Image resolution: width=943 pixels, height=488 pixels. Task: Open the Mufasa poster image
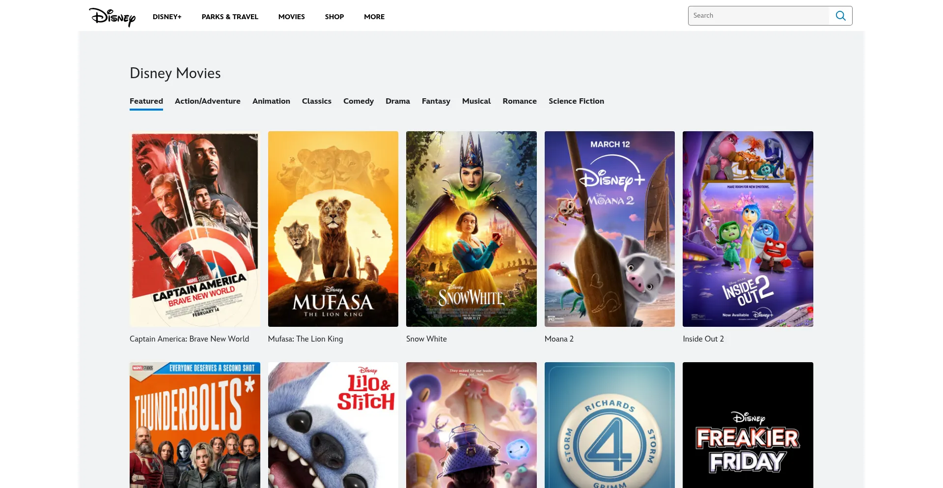333,229
